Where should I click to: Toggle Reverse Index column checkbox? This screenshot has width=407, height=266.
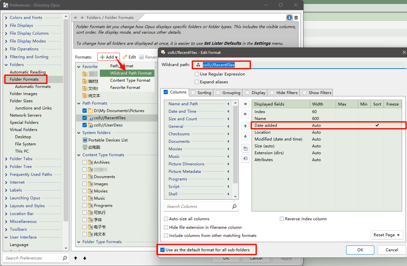coord(282,219)
